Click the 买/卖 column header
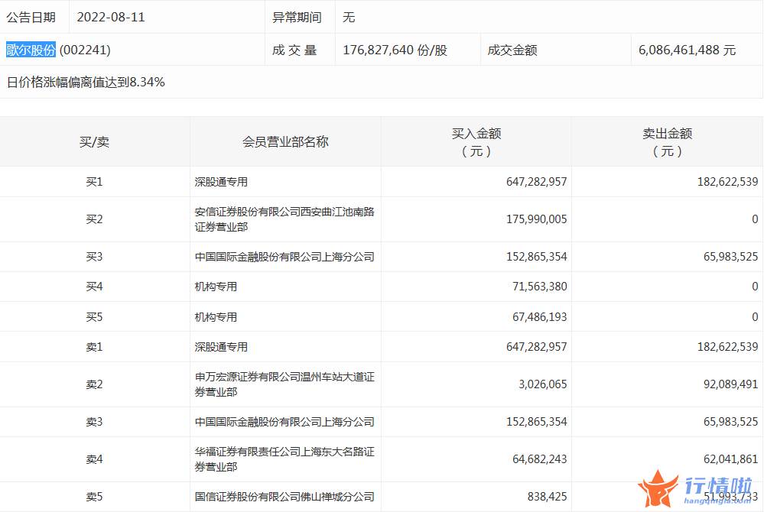This screenshot has width=764, height=512. (x=95, y=141)
